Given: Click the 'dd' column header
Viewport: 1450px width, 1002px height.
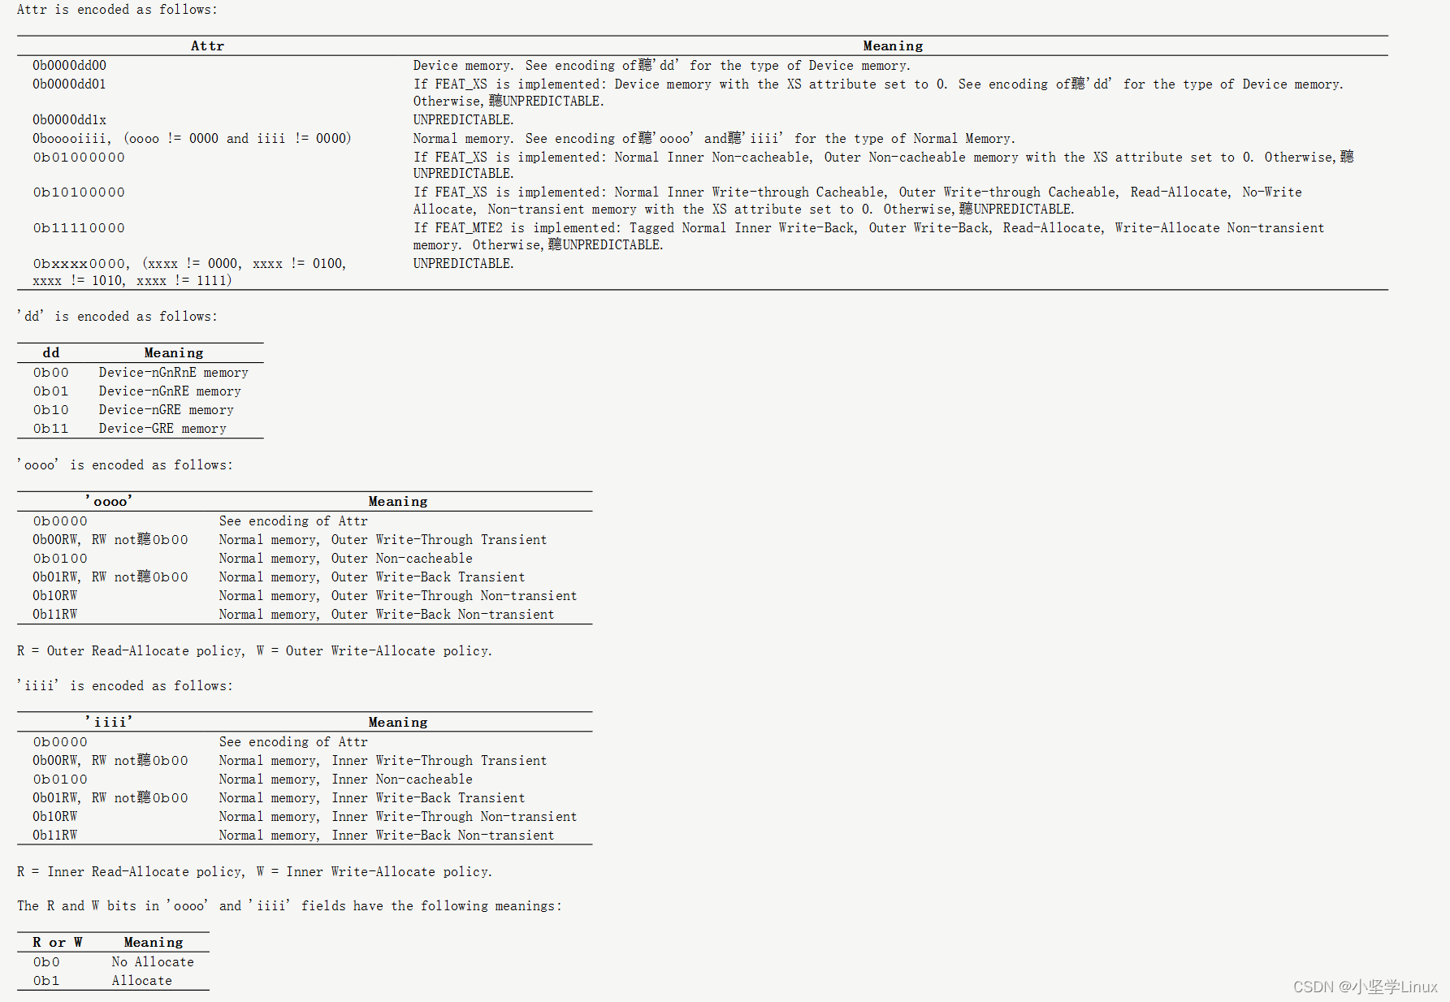Looking at the screenshot, I should 51,353.
